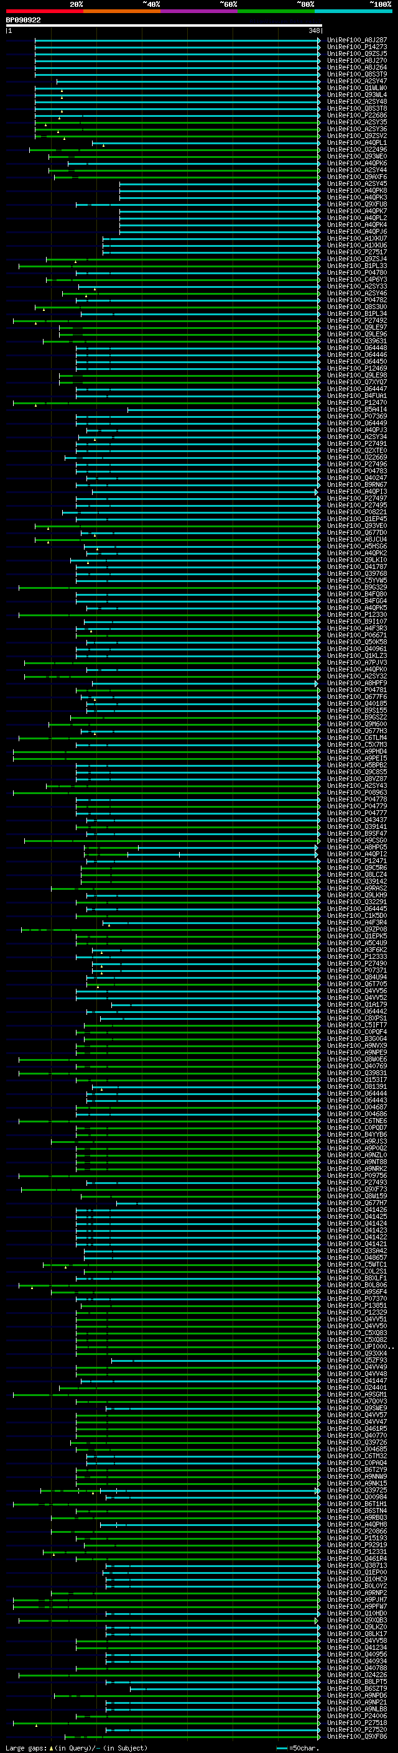Select the UniRef100_A9CSG0 label
This screenshot has height=1753, width=398.
pyautogui.click(x=357, y=841)
